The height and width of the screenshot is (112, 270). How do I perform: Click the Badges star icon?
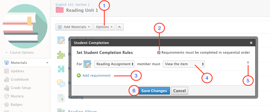point(7,105)
